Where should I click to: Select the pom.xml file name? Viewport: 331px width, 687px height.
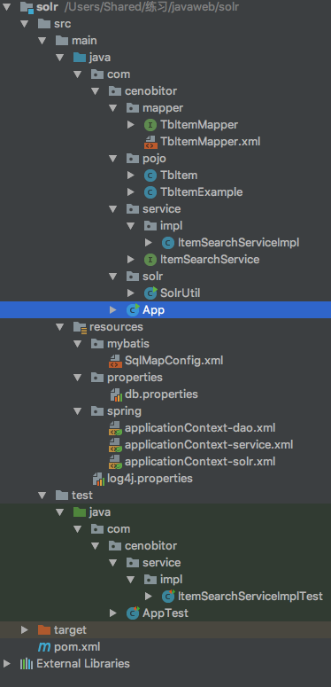coord(77,646)
